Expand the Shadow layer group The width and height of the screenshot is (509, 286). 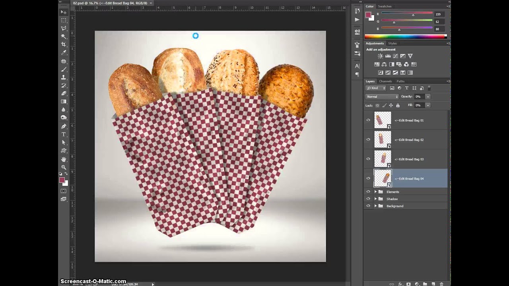[375, 199]
